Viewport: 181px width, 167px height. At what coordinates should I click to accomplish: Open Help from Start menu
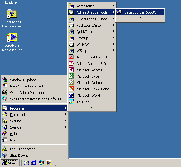click(x=34, y=134)
